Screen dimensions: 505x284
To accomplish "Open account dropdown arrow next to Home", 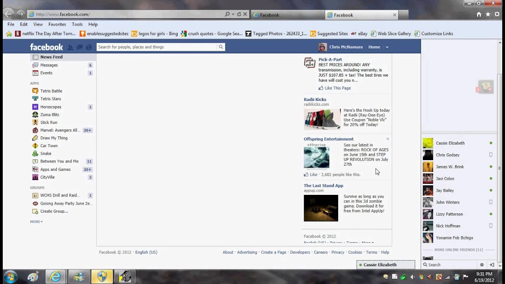I will [387, 47].
